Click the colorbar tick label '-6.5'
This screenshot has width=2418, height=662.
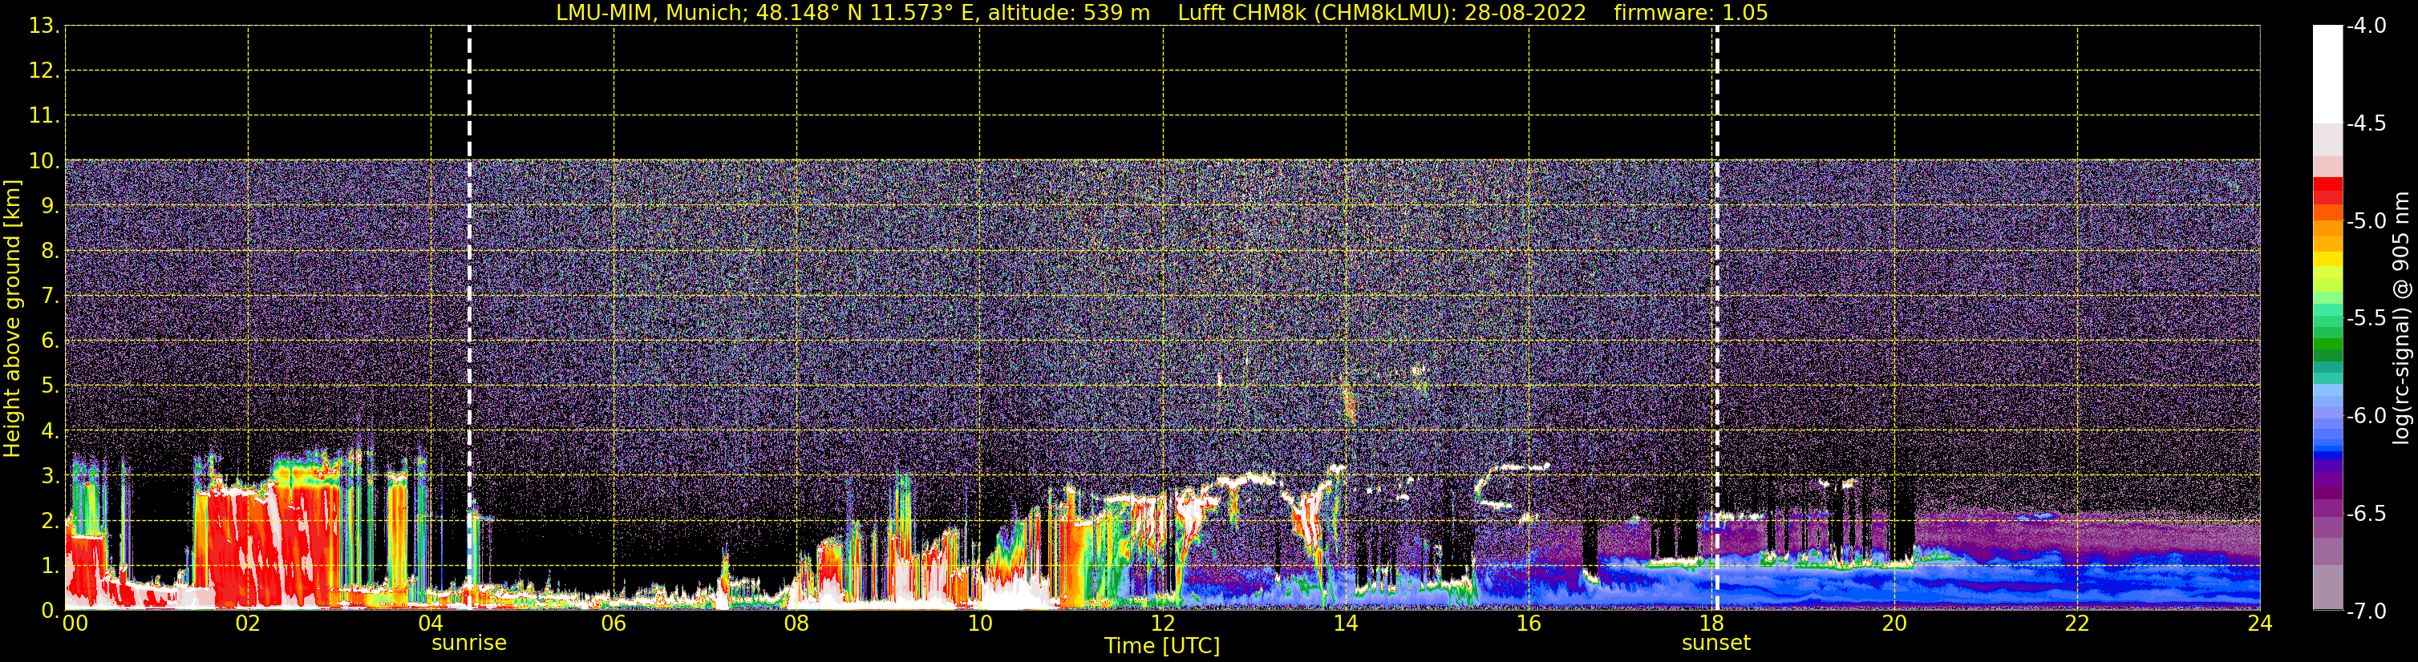[2367, 514]
